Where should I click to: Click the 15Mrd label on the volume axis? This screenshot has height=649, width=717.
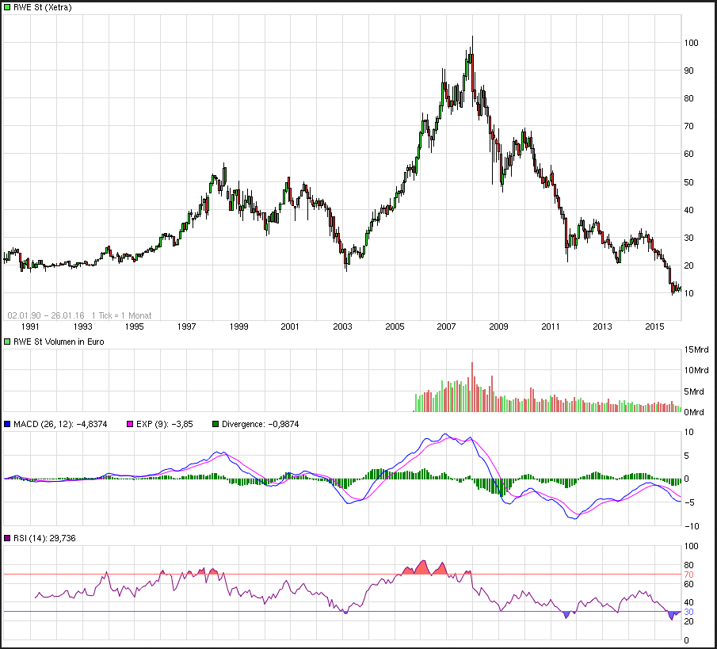click(x=696, y=350)
